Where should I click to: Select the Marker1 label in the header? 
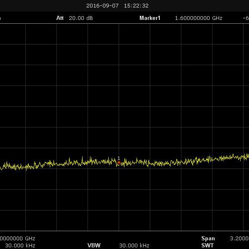pyautogui.click(x=150, y=18)
